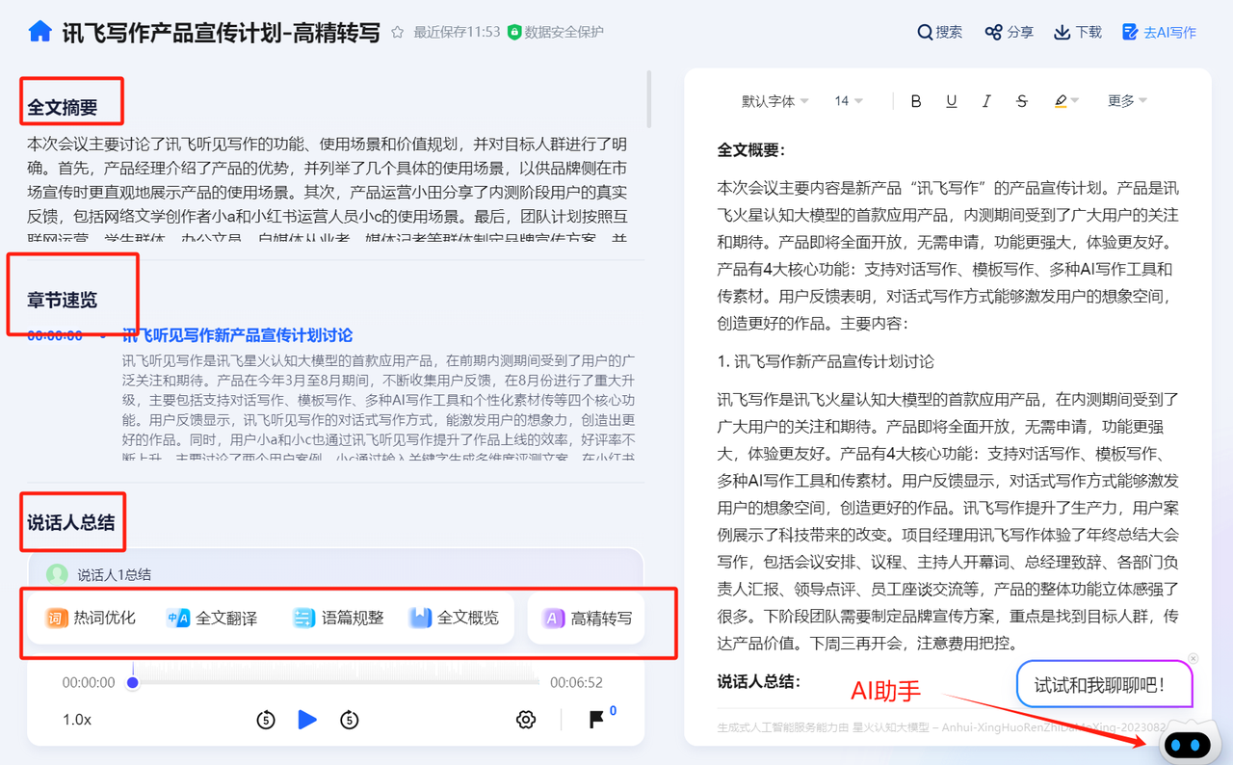Open the font size 14 dropdown
Image resolution: width=1233 pixels, height=765 pixels.
849,101
